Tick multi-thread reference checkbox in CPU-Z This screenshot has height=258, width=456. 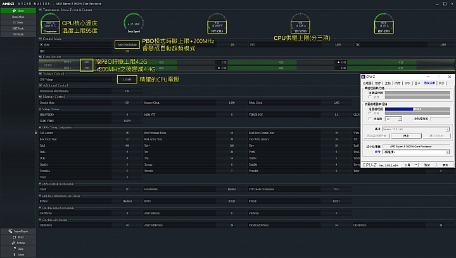tap(370, 113)
